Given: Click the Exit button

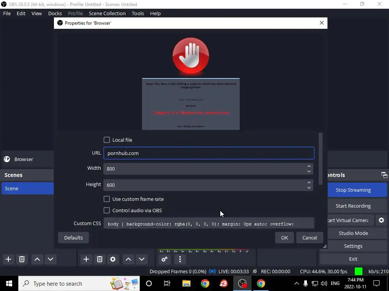Looking at the screenshot, I should click(x=353, y=259).
